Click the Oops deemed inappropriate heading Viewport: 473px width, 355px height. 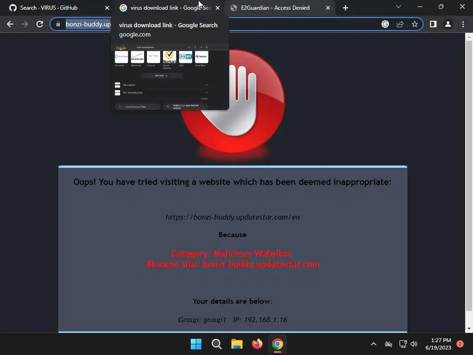click(x=232, y=182)
